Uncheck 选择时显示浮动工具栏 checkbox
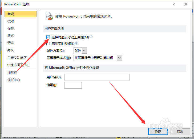The height and width of the screenshot is (139, 194). pos(48,37)
